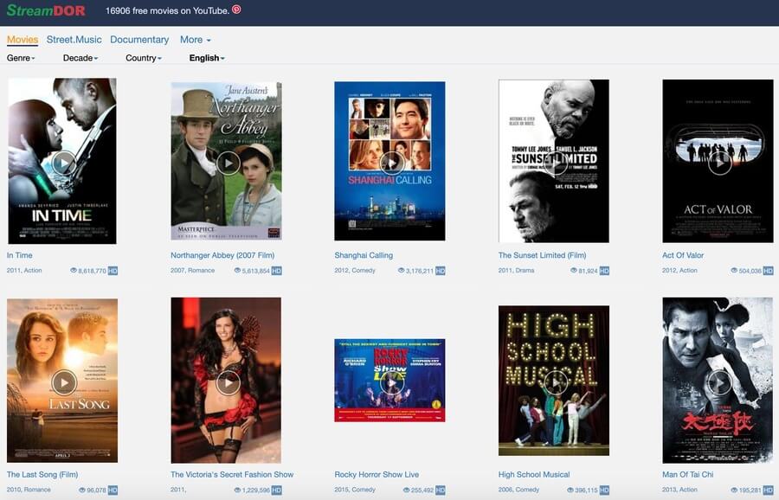This screenshot has height=500, width=779.
Task: Click the Pinterest icon in header
Action: tap(236, 10)
